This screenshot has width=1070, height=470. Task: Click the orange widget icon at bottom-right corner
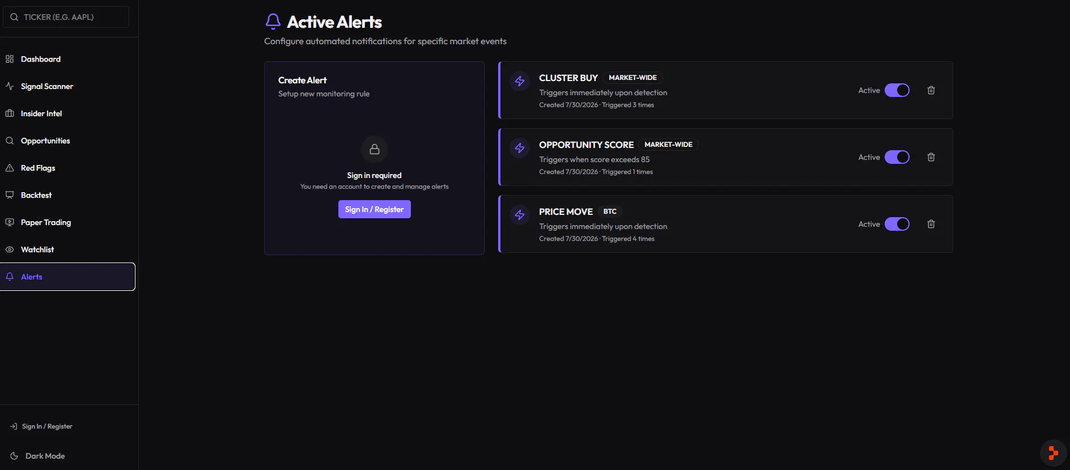1054,453
